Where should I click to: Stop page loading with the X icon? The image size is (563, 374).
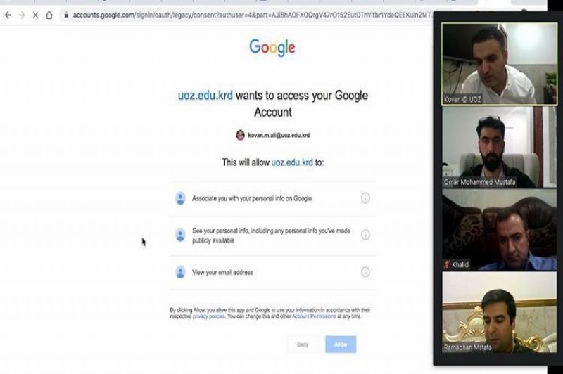(x=36, y=15)
